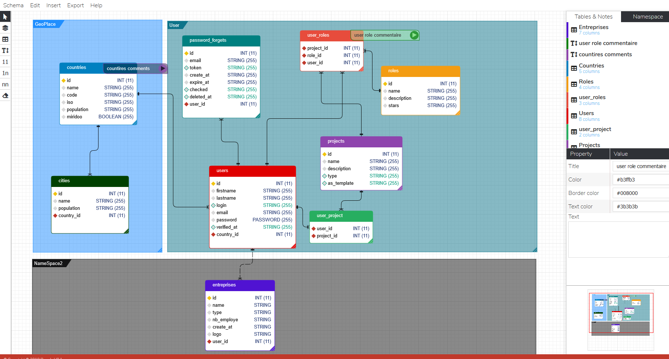Click the user role commentaire note icon
Image resolution: width=669 pixels, height=359 pixels.
click(574, 43)
